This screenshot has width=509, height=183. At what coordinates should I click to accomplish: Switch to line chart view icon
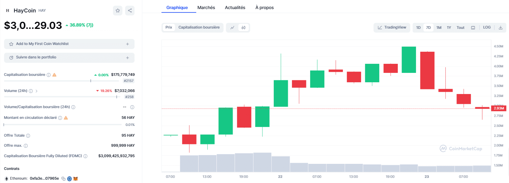click(232, 28)
